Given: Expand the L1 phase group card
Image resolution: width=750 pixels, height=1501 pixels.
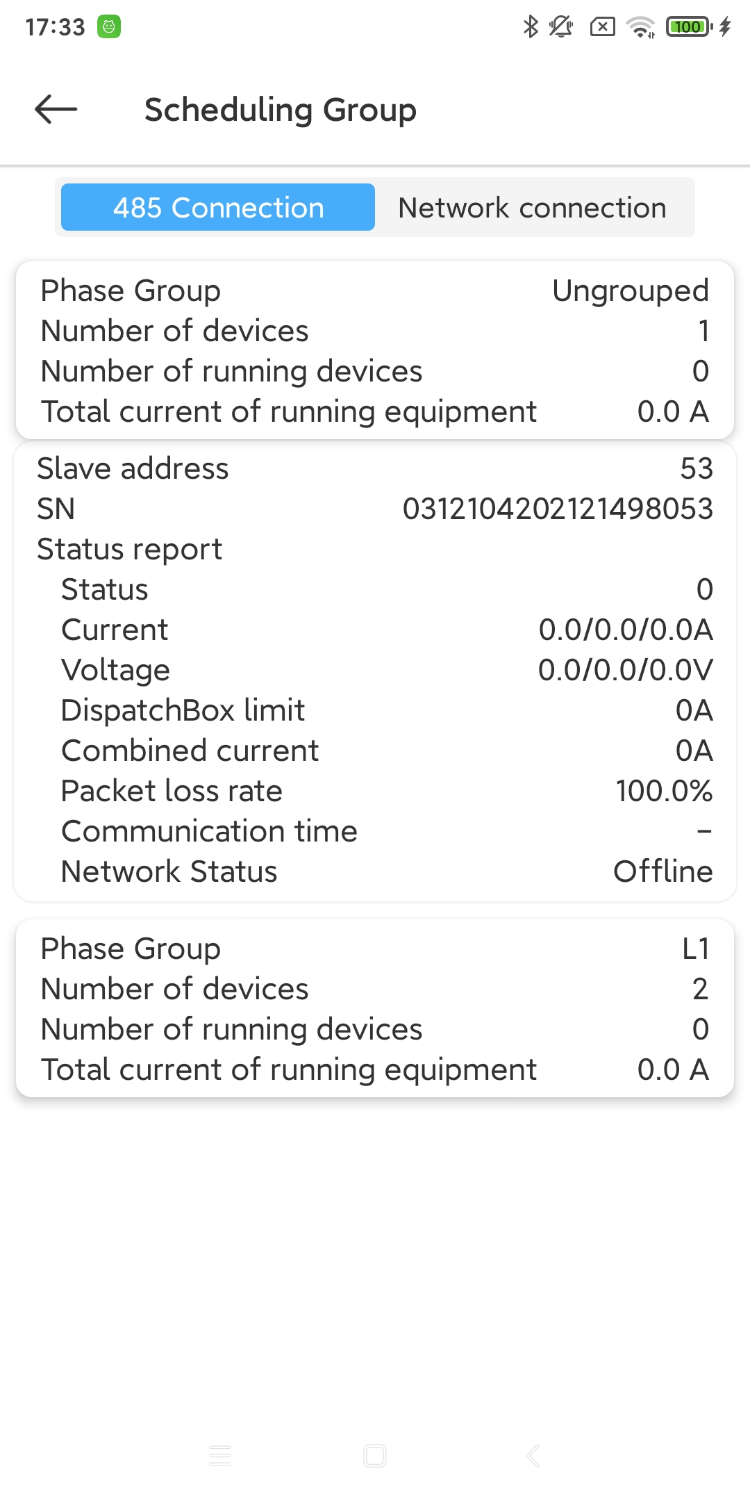Looking at the screenshot, I should tap(375, 1008).
